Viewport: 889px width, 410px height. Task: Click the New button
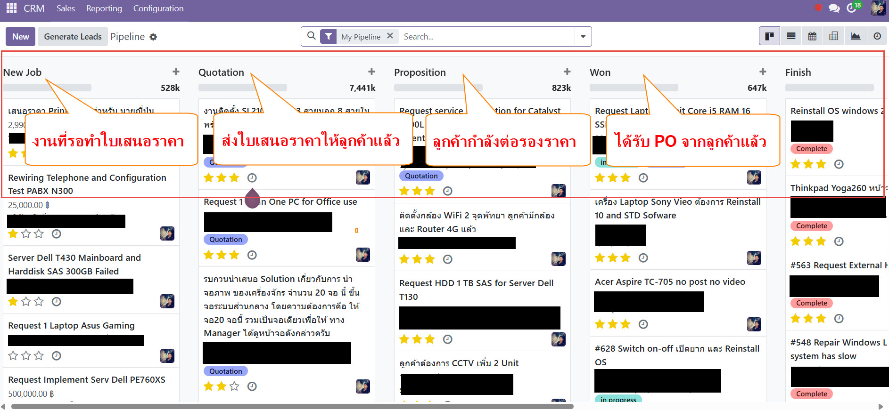(x=20, y=37)
